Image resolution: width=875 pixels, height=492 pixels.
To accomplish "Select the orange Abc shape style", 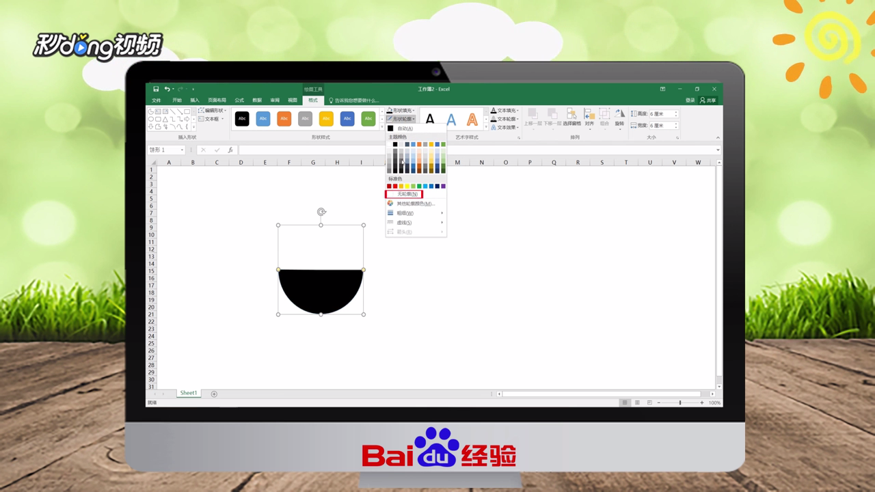I will (284, 118).
